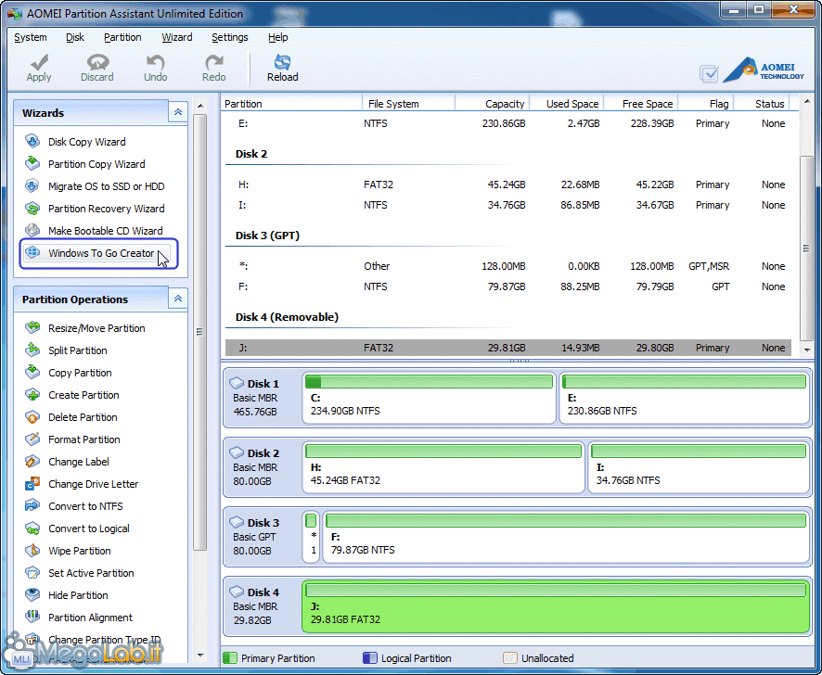Click the Change Partition Type ID link
The height and width of the screenshot is (675, 822).
(104, 640)
